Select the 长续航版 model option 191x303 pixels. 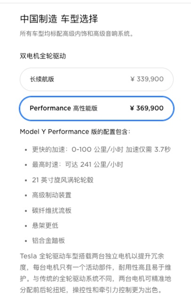coord(42,79)
